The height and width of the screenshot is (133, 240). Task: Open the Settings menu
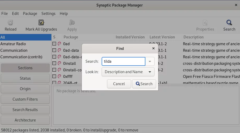point(48,14)
